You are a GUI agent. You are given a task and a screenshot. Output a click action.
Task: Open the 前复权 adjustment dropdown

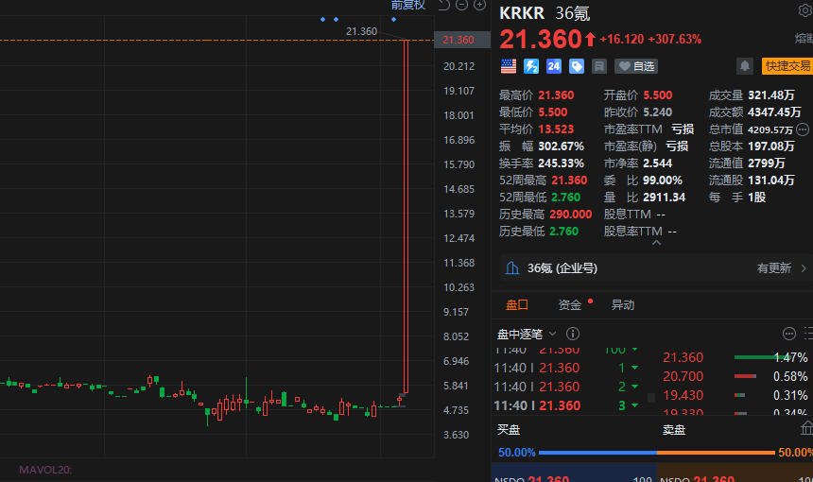click(x=408, y=5)
